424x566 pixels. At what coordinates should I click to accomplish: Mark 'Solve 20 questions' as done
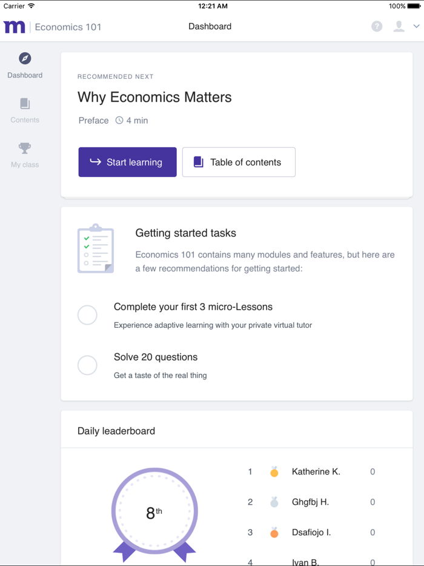click(x=87, y=365)
